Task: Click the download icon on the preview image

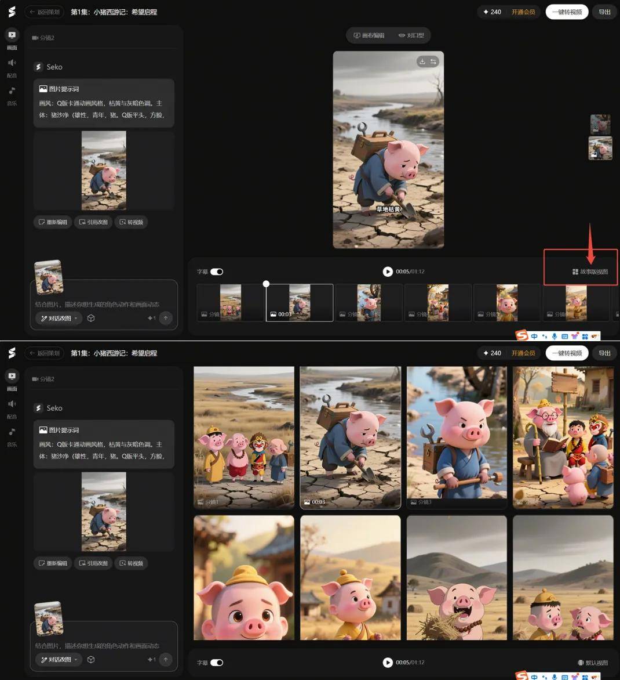Action: pos(422,62)
